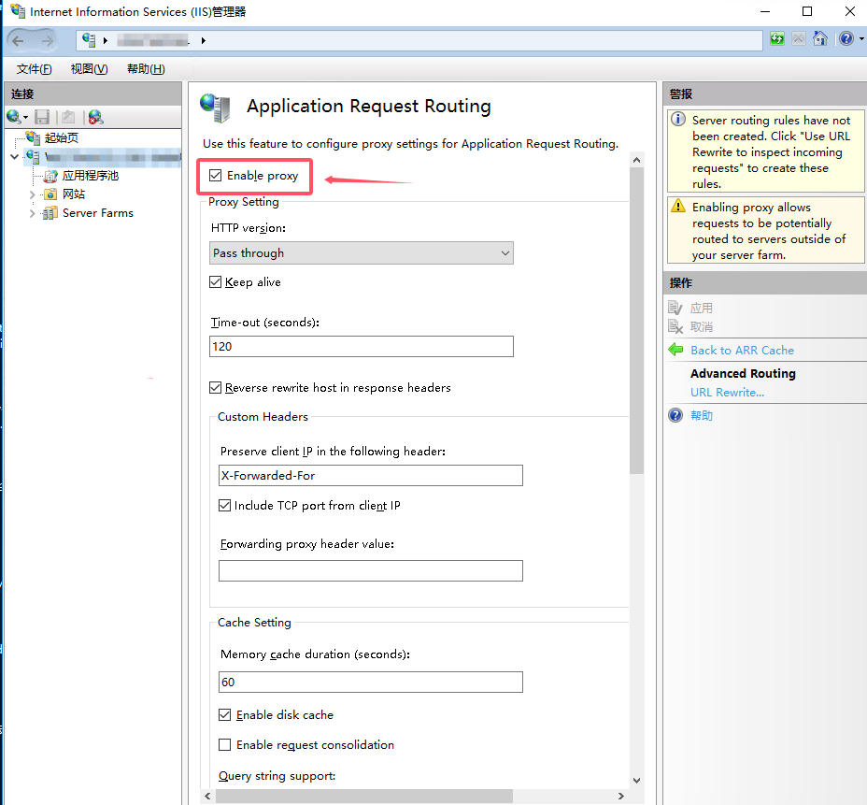Open the 文件 menu
Viewport: 867px width, 805px height.
tap(33, 68)
